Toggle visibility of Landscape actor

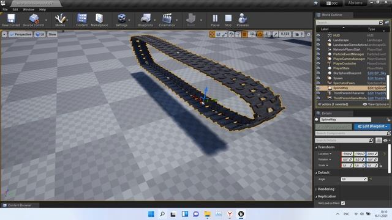318,40
